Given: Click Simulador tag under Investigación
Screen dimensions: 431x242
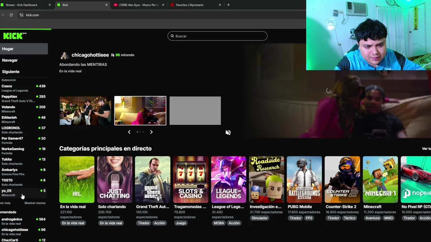Looking at the screenshot, I should click(260, 218).
